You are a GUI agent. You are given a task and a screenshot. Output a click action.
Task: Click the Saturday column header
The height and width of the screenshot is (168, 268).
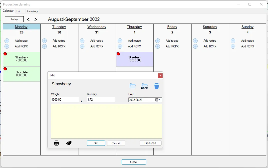click(210, 27)
